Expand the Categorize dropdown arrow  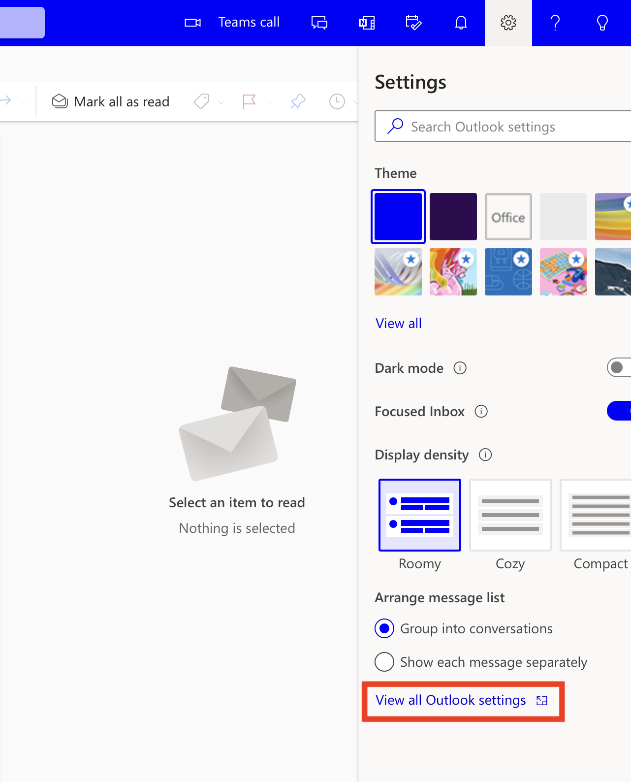coord(221,102)
